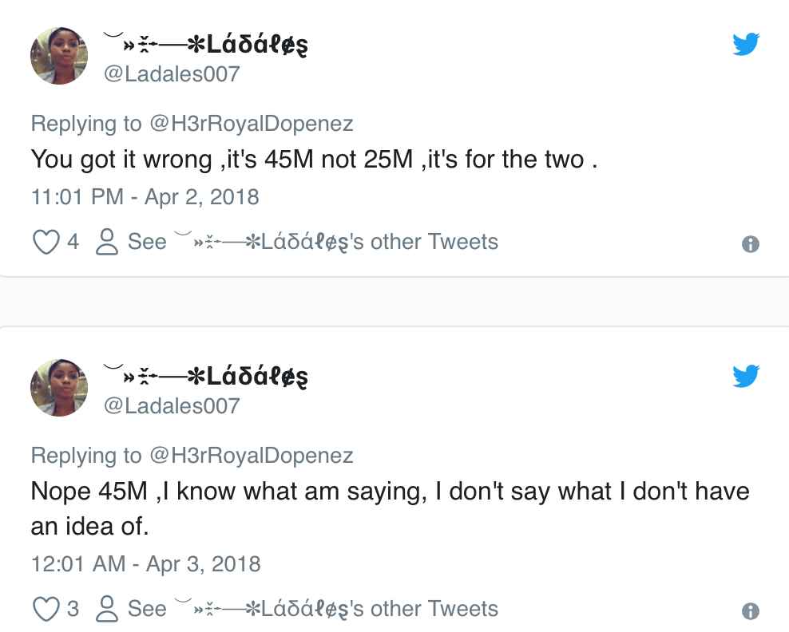The width and height of the screenshot is (789, 632).
Task: Open the 11:01 PM - Apr 2, 2018 timestamp
Action: click(x=145, y=196)
